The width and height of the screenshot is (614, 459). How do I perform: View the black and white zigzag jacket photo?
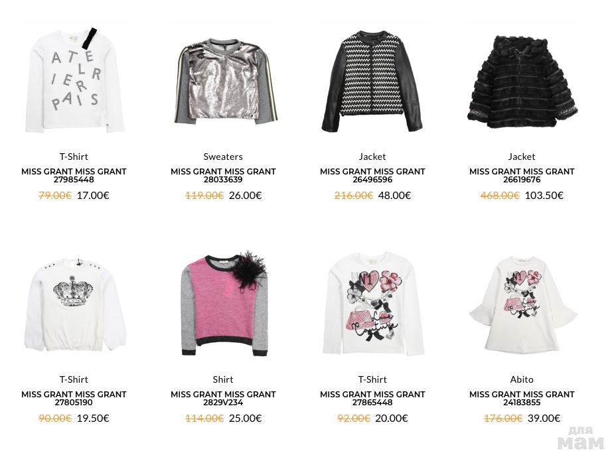pyautogui.click(x=372, y=80)
